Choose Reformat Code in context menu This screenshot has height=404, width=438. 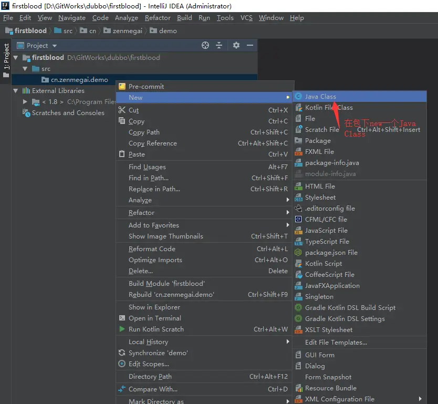click(204, 248)
